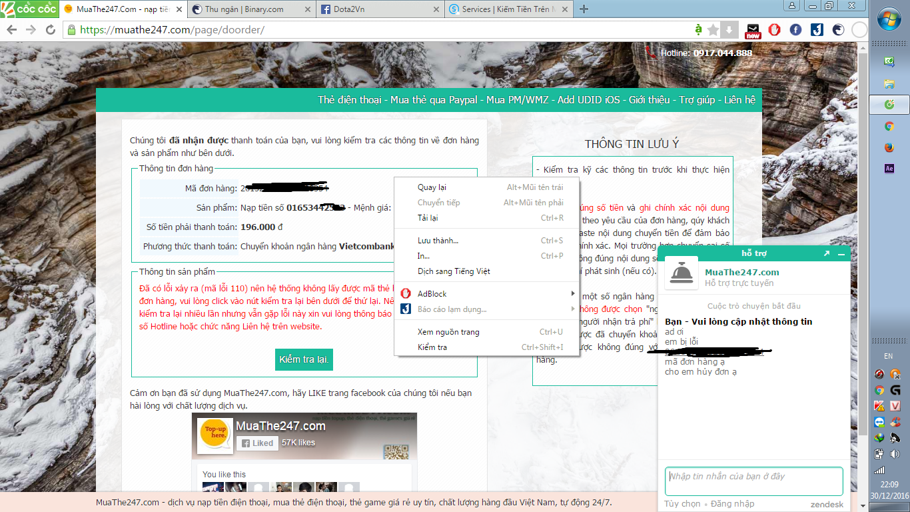Click the amount '196.000 đ'
The image size is (910, 512).
tap(262, 227)
